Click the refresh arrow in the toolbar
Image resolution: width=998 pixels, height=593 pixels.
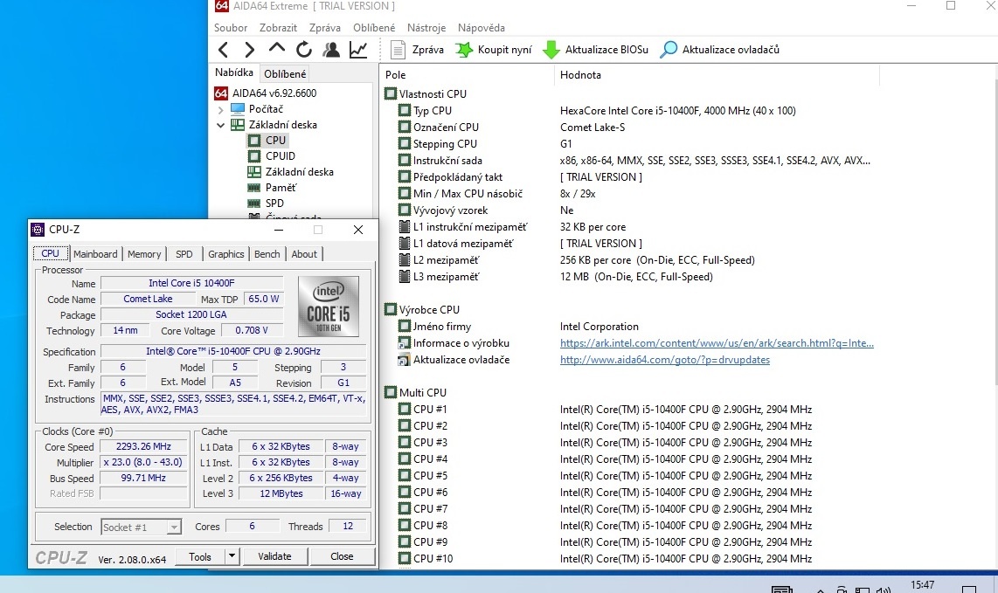303,50
